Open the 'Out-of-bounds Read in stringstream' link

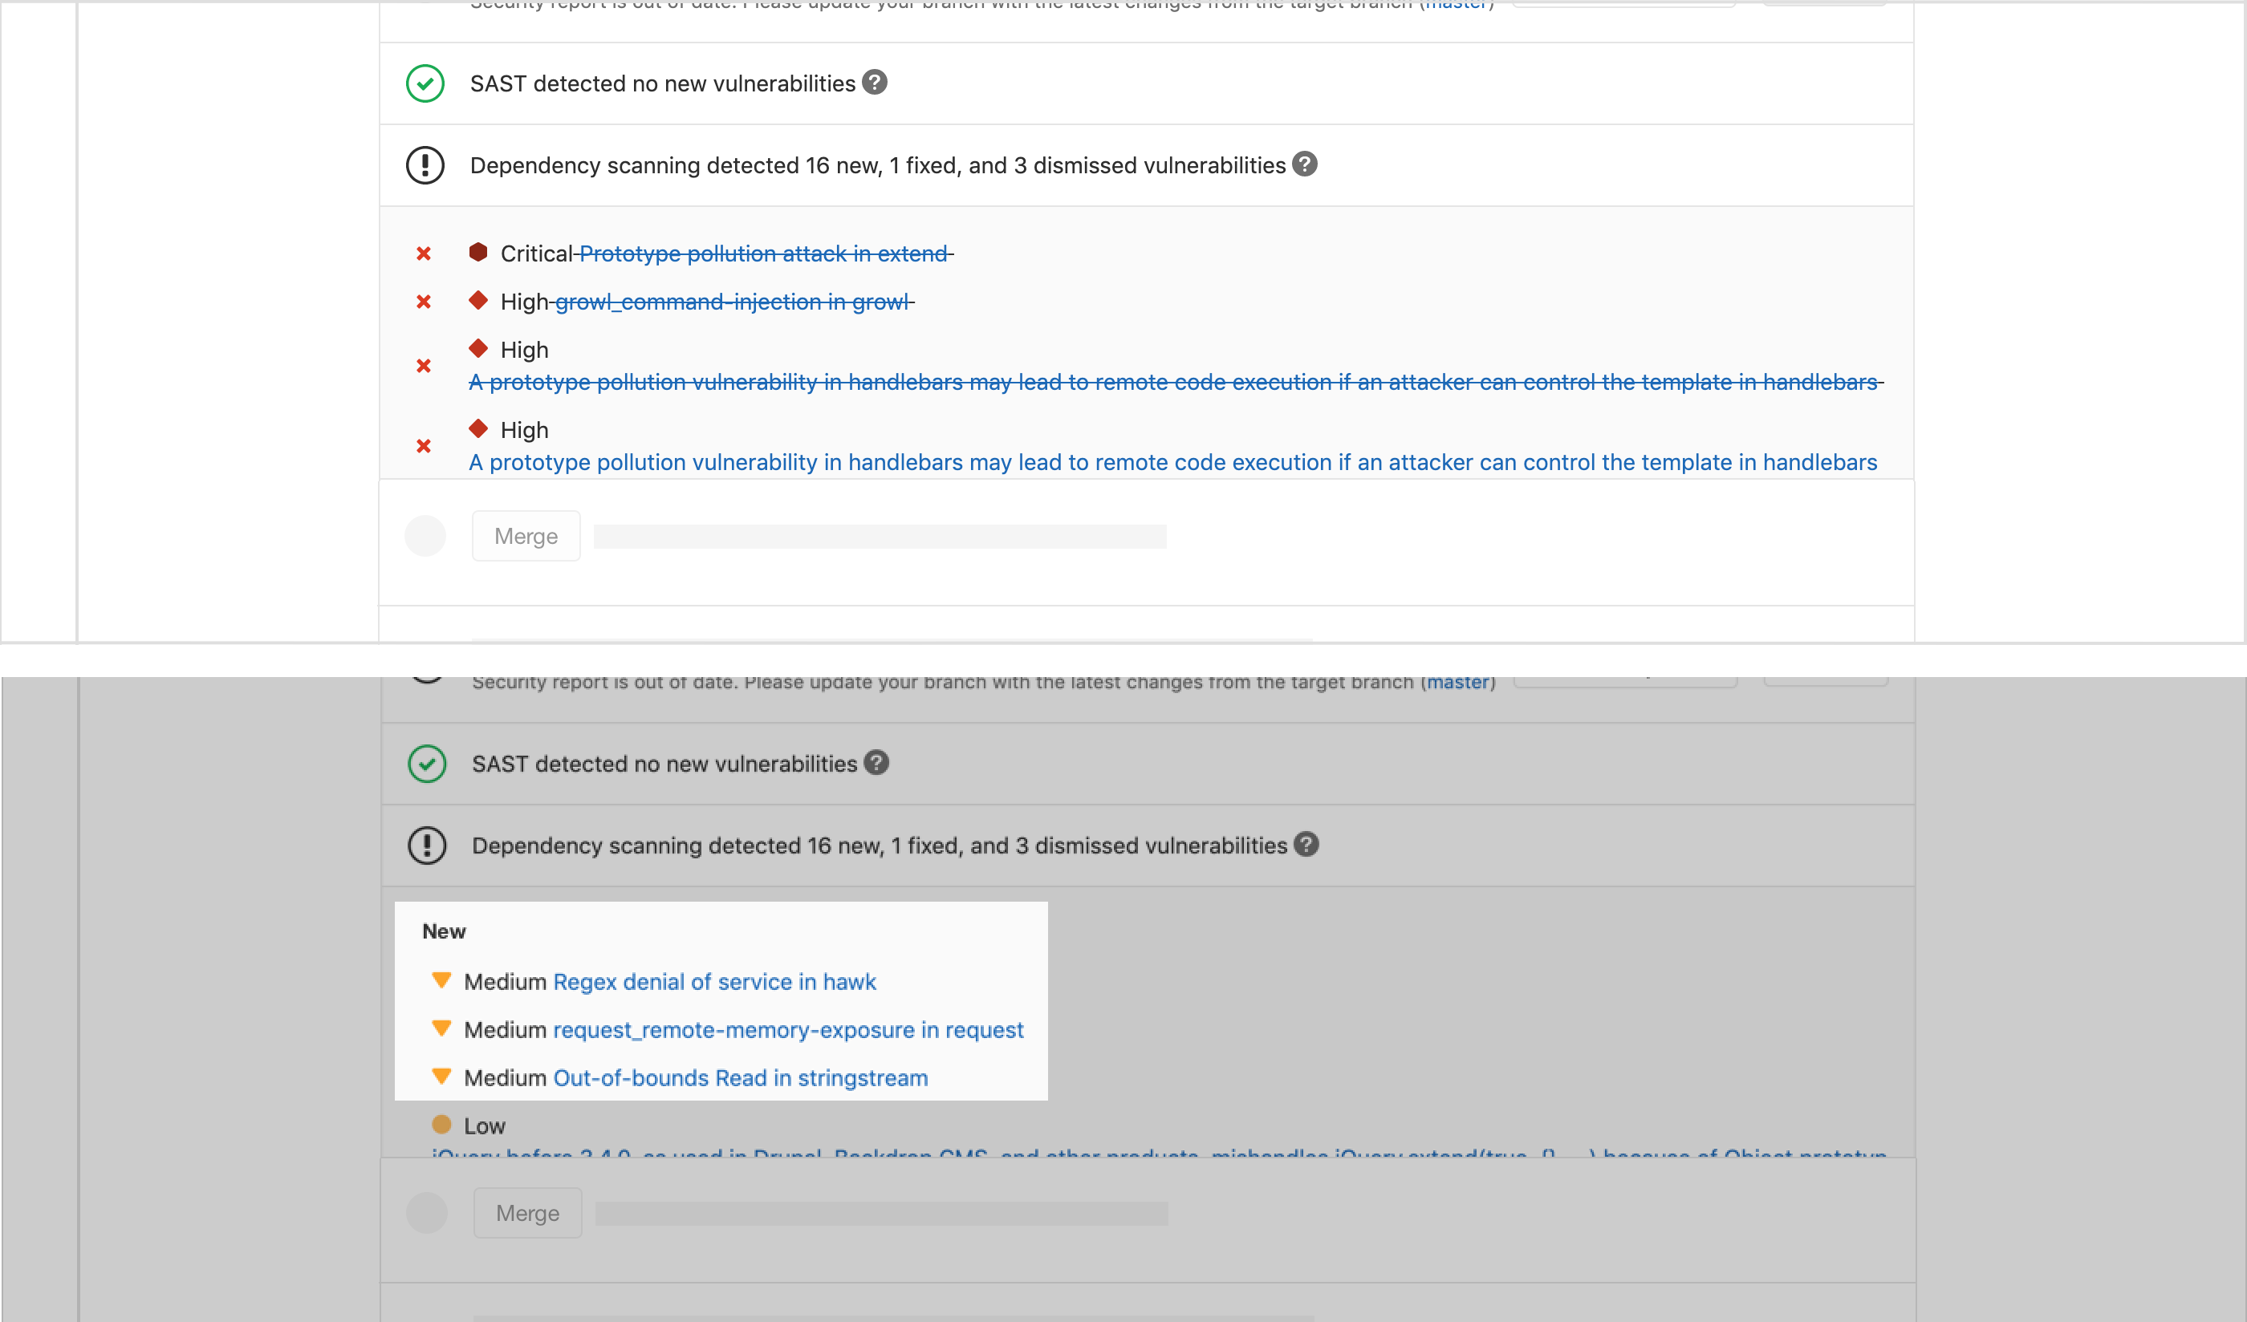pyautogui.click(x=740, y=1079)
